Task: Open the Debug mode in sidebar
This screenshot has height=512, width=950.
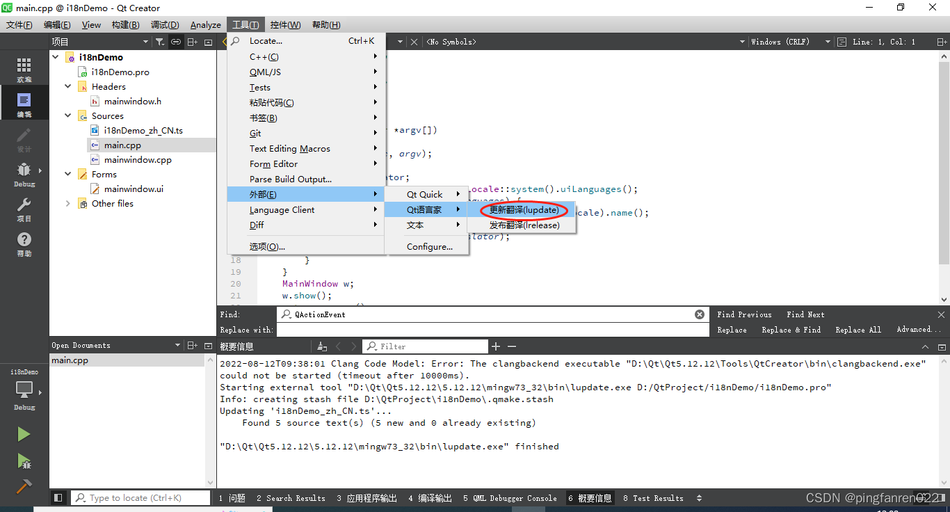Action: 24,174
